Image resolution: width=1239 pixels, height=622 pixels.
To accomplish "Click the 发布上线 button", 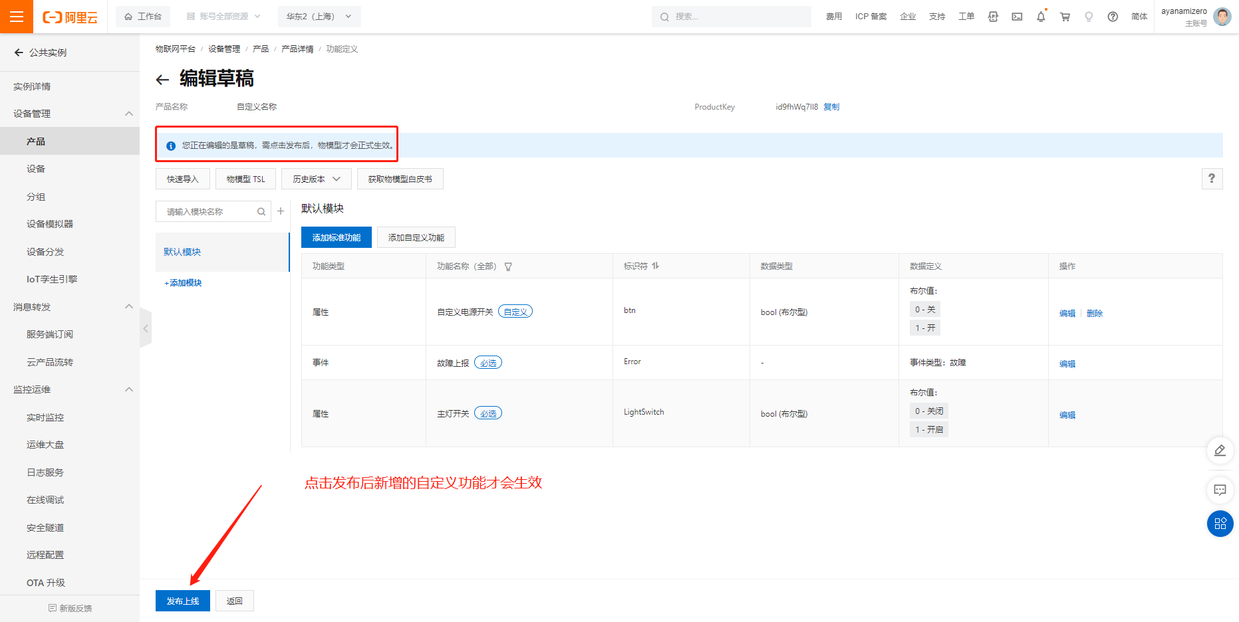I will (x=183, y=601).
